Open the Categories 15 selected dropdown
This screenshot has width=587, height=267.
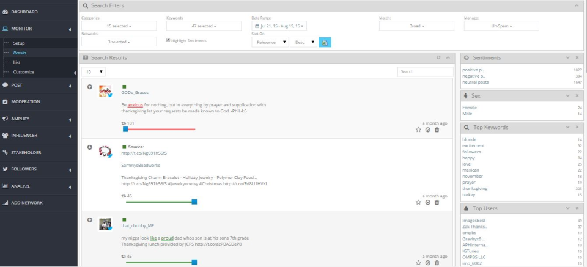tap(119, 26)
